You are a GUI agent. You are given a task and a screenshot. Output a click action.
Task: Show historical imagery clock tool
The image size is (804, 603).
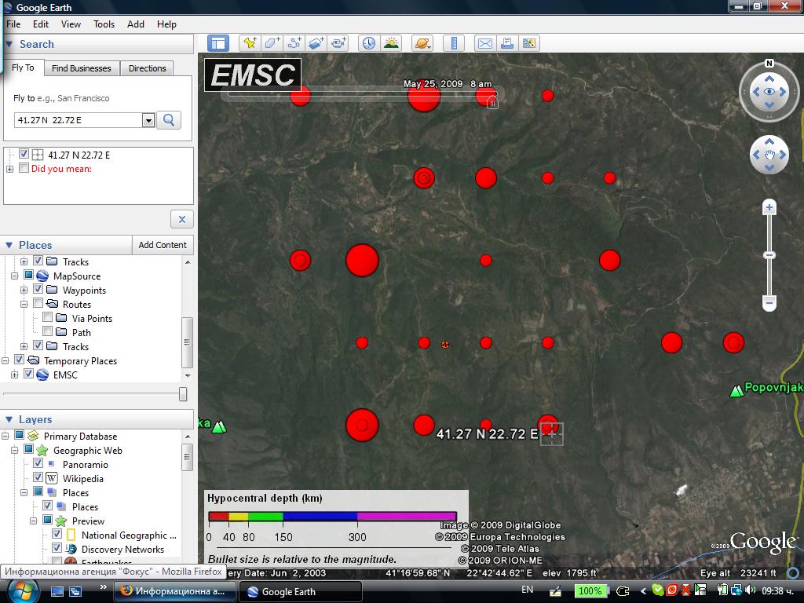click(x=369, y=44)
